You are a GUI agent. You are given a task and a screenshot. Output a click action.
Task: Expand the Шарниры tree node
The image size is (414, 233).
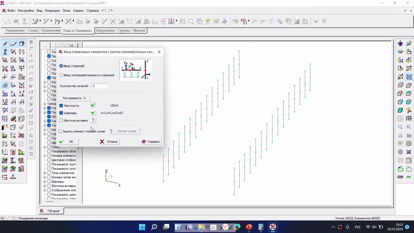point(45,182)
